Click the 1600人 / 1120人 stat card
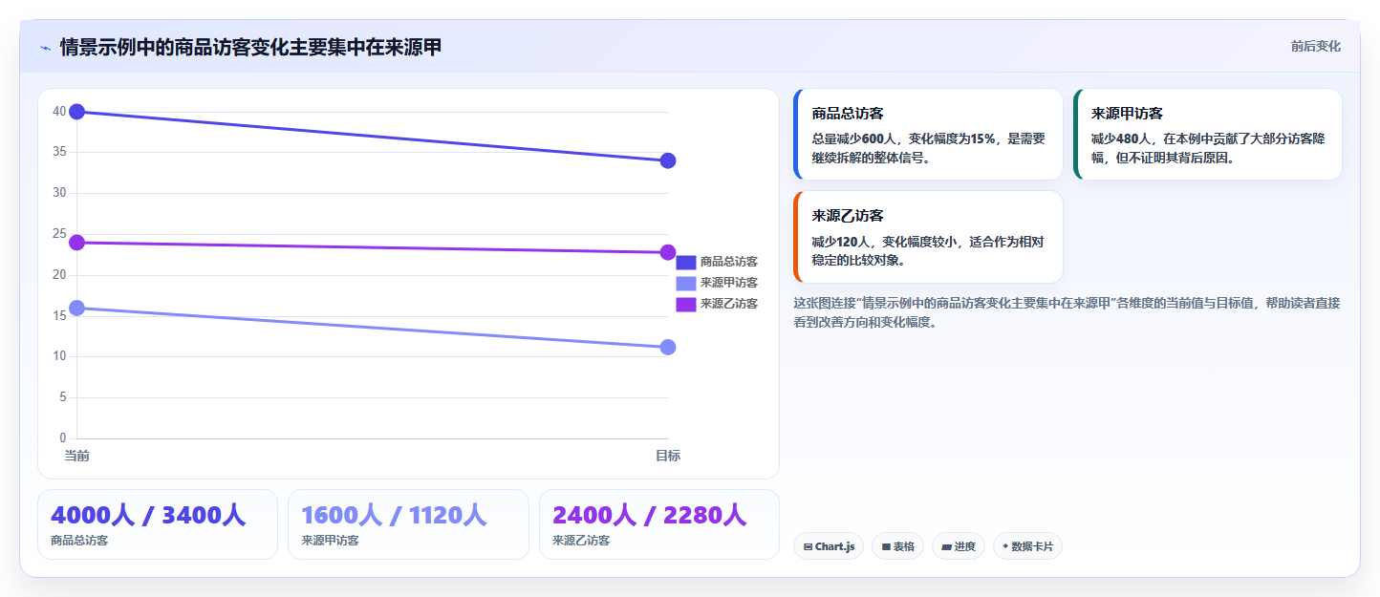This screenshot has width=1380, height=597. point(408,524)
